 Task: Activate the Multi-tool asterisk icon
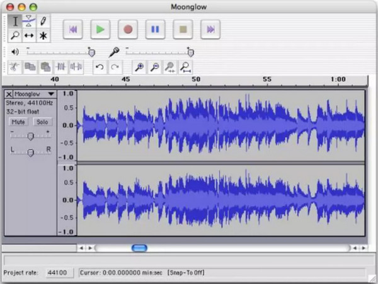coord(43,36)
